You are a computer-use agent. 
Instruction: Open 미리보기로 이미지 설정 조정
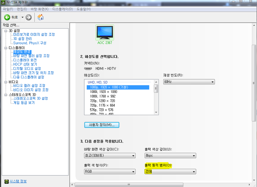point(34,34)
